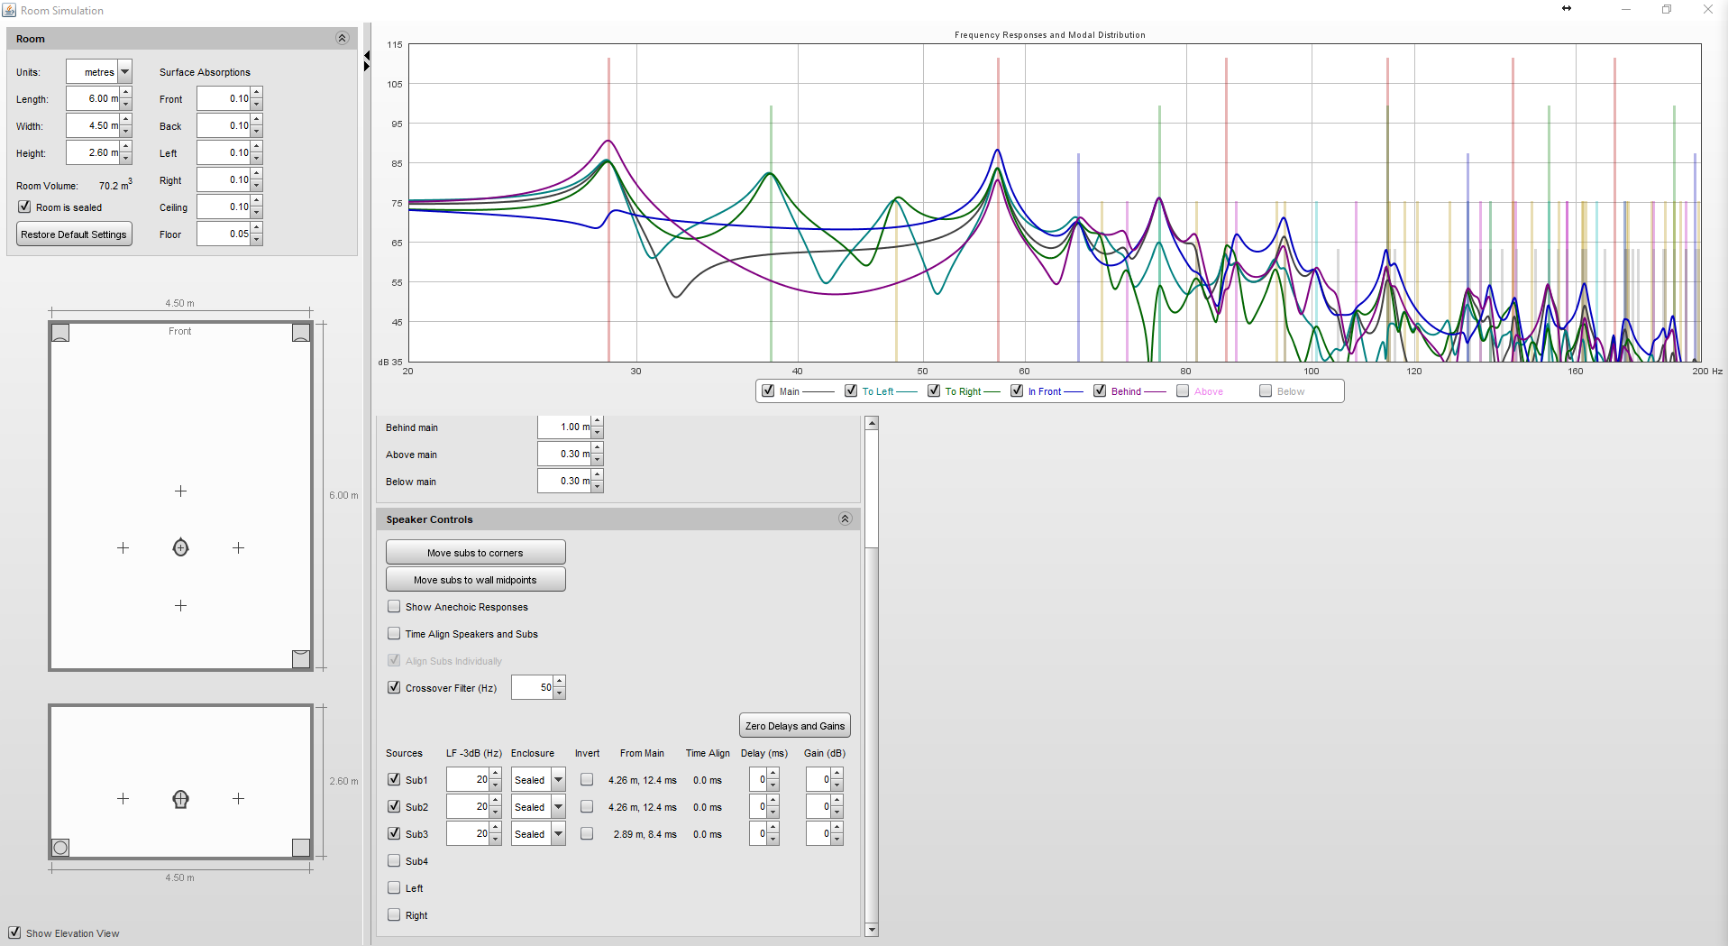Click the controls panel scrollbar down arrow
The image size is (1728, 946).
(871, 930)
